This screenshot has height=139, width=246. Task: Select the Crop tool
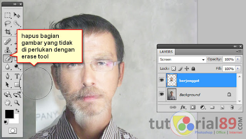(x=7, y=32)
